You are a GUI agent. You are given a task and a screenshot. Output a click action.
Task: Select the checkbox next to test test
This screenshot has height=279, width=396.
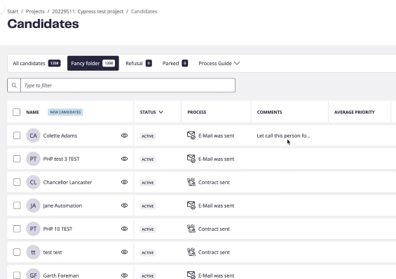pos(17,252)
